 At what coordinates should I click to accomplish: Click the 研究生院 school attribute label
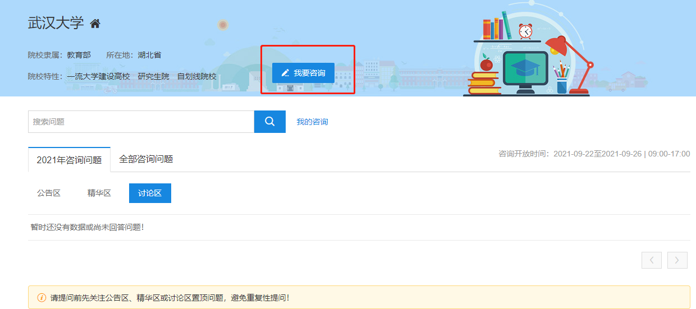point(153,76)
